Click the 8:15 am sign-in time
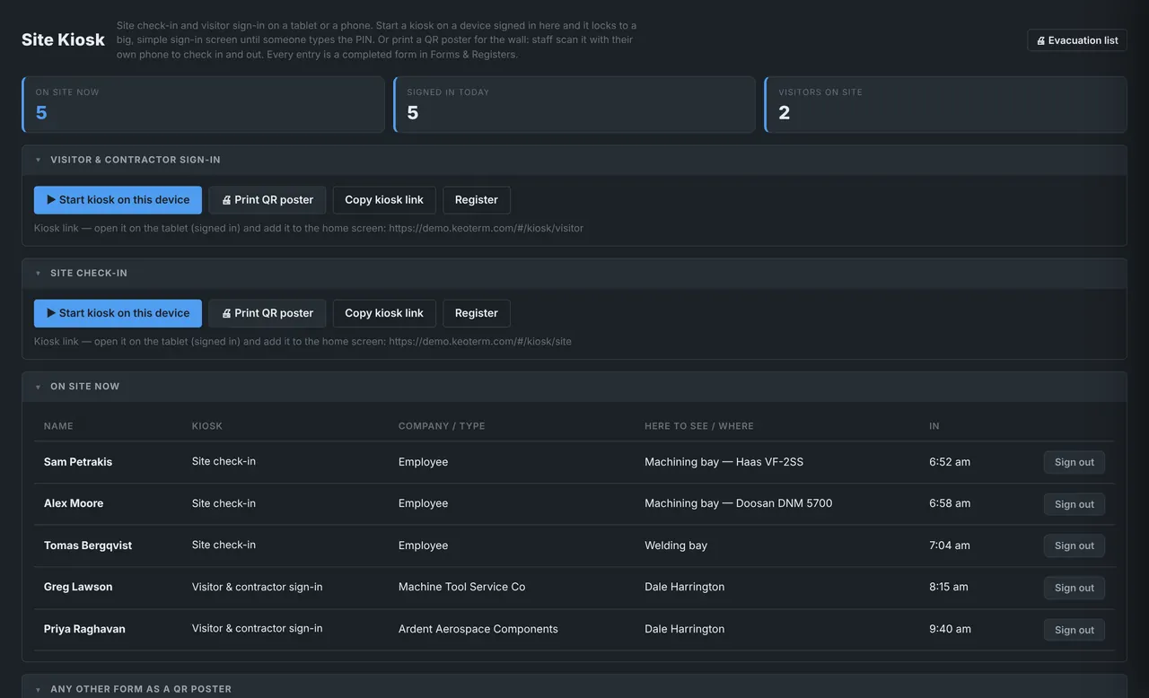The image size is (1149, 698). (949, 587)
